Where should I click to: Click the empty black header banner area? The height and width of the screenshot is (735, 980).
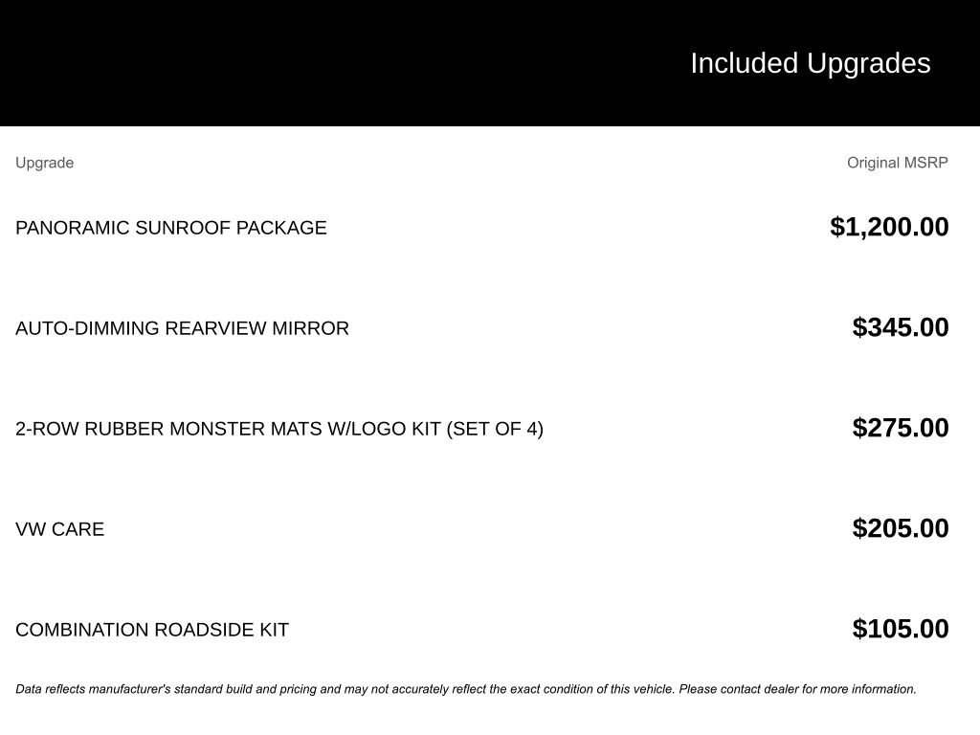click(287, 63)
